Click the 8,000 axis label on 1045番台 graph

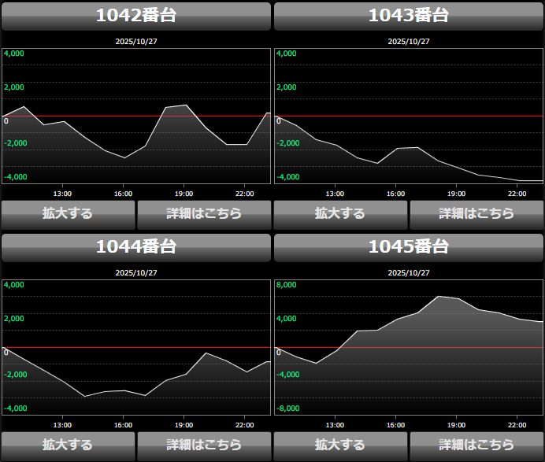(x=285, y=285)
